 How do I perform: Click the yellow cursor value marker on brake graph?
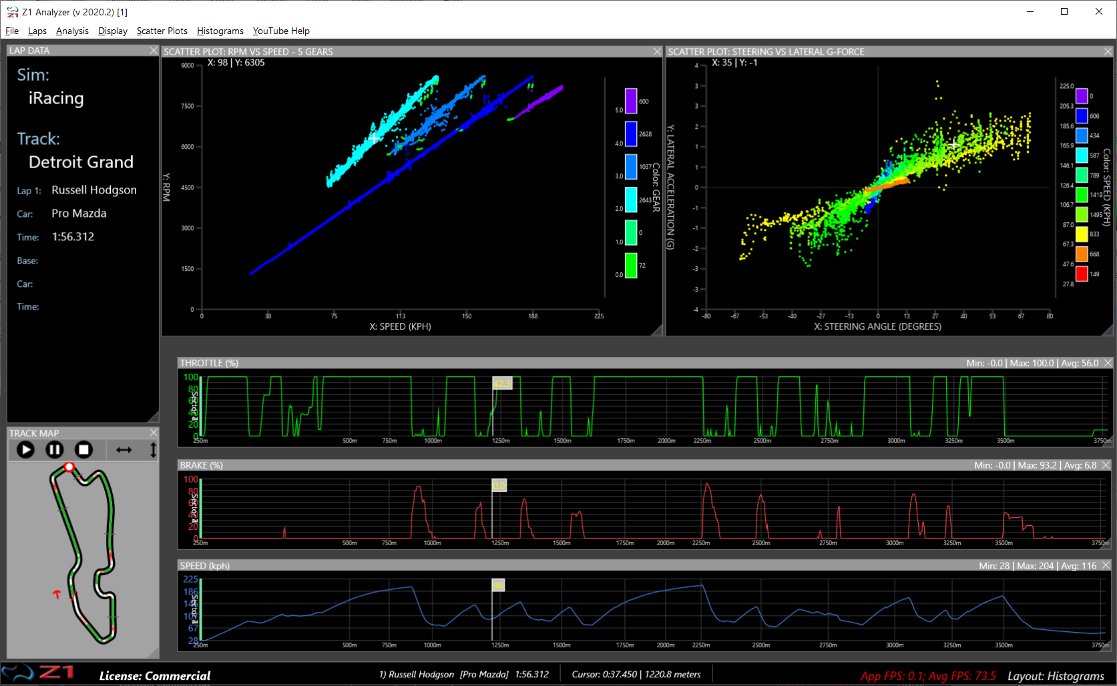[x=499, y=485]
